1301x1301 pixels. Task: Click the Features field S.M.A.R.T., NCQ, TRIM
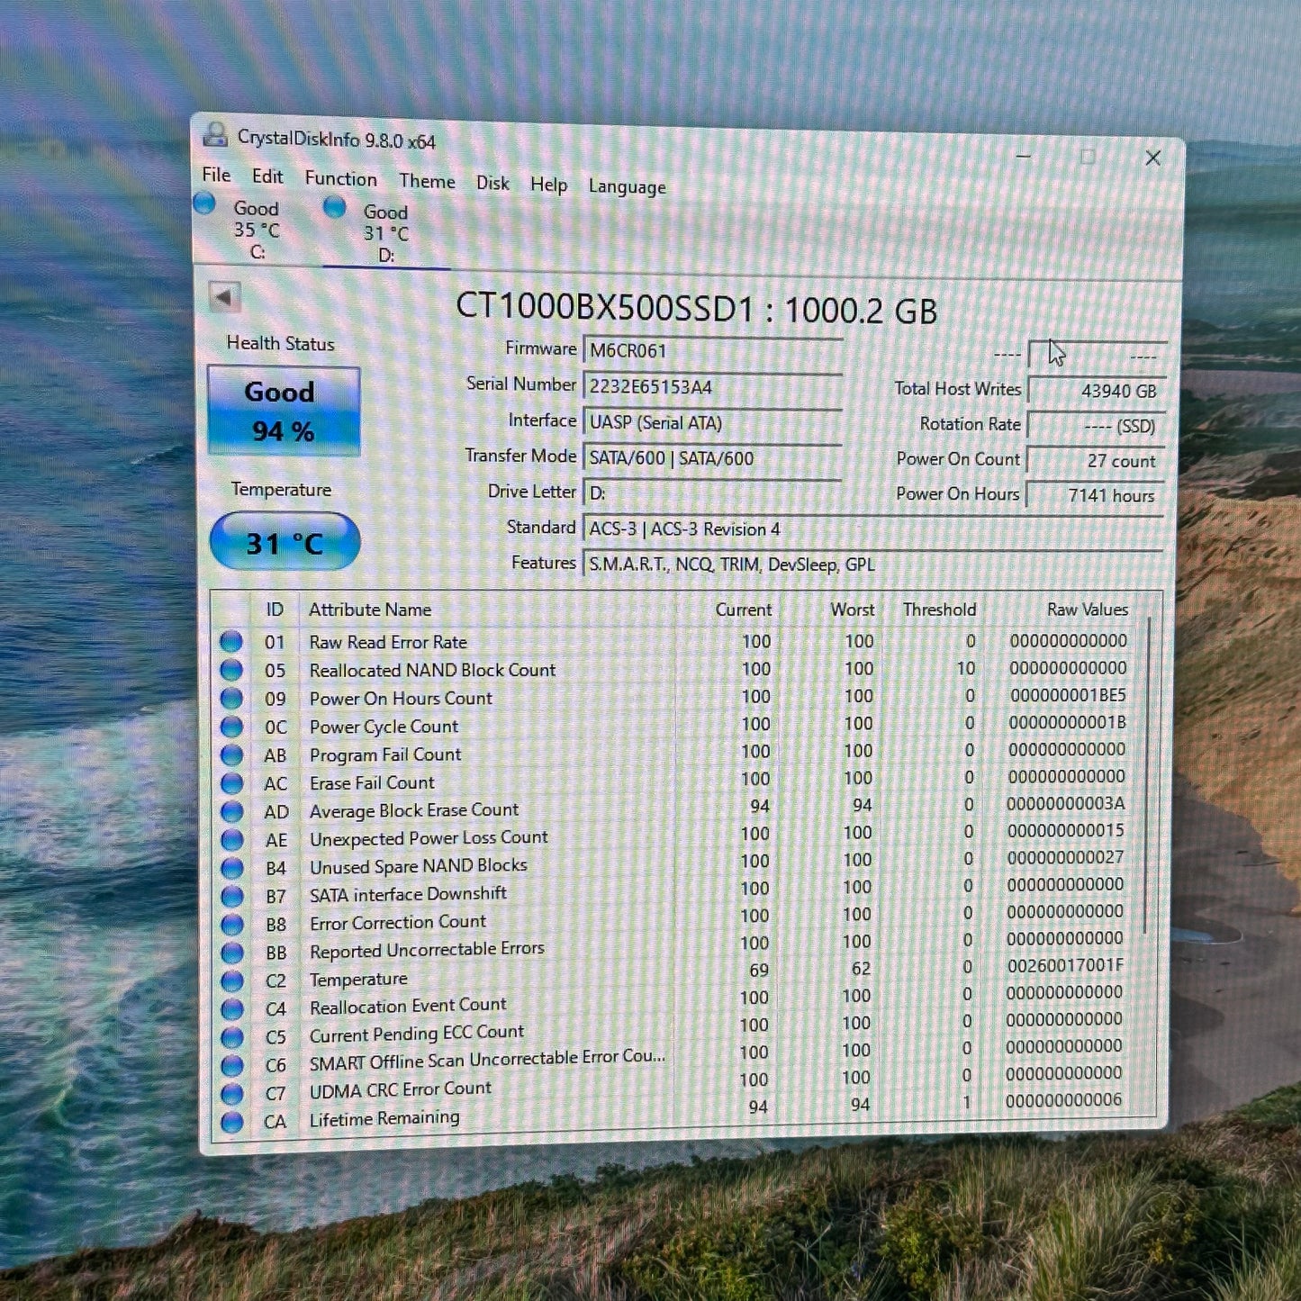pos(872,565)
